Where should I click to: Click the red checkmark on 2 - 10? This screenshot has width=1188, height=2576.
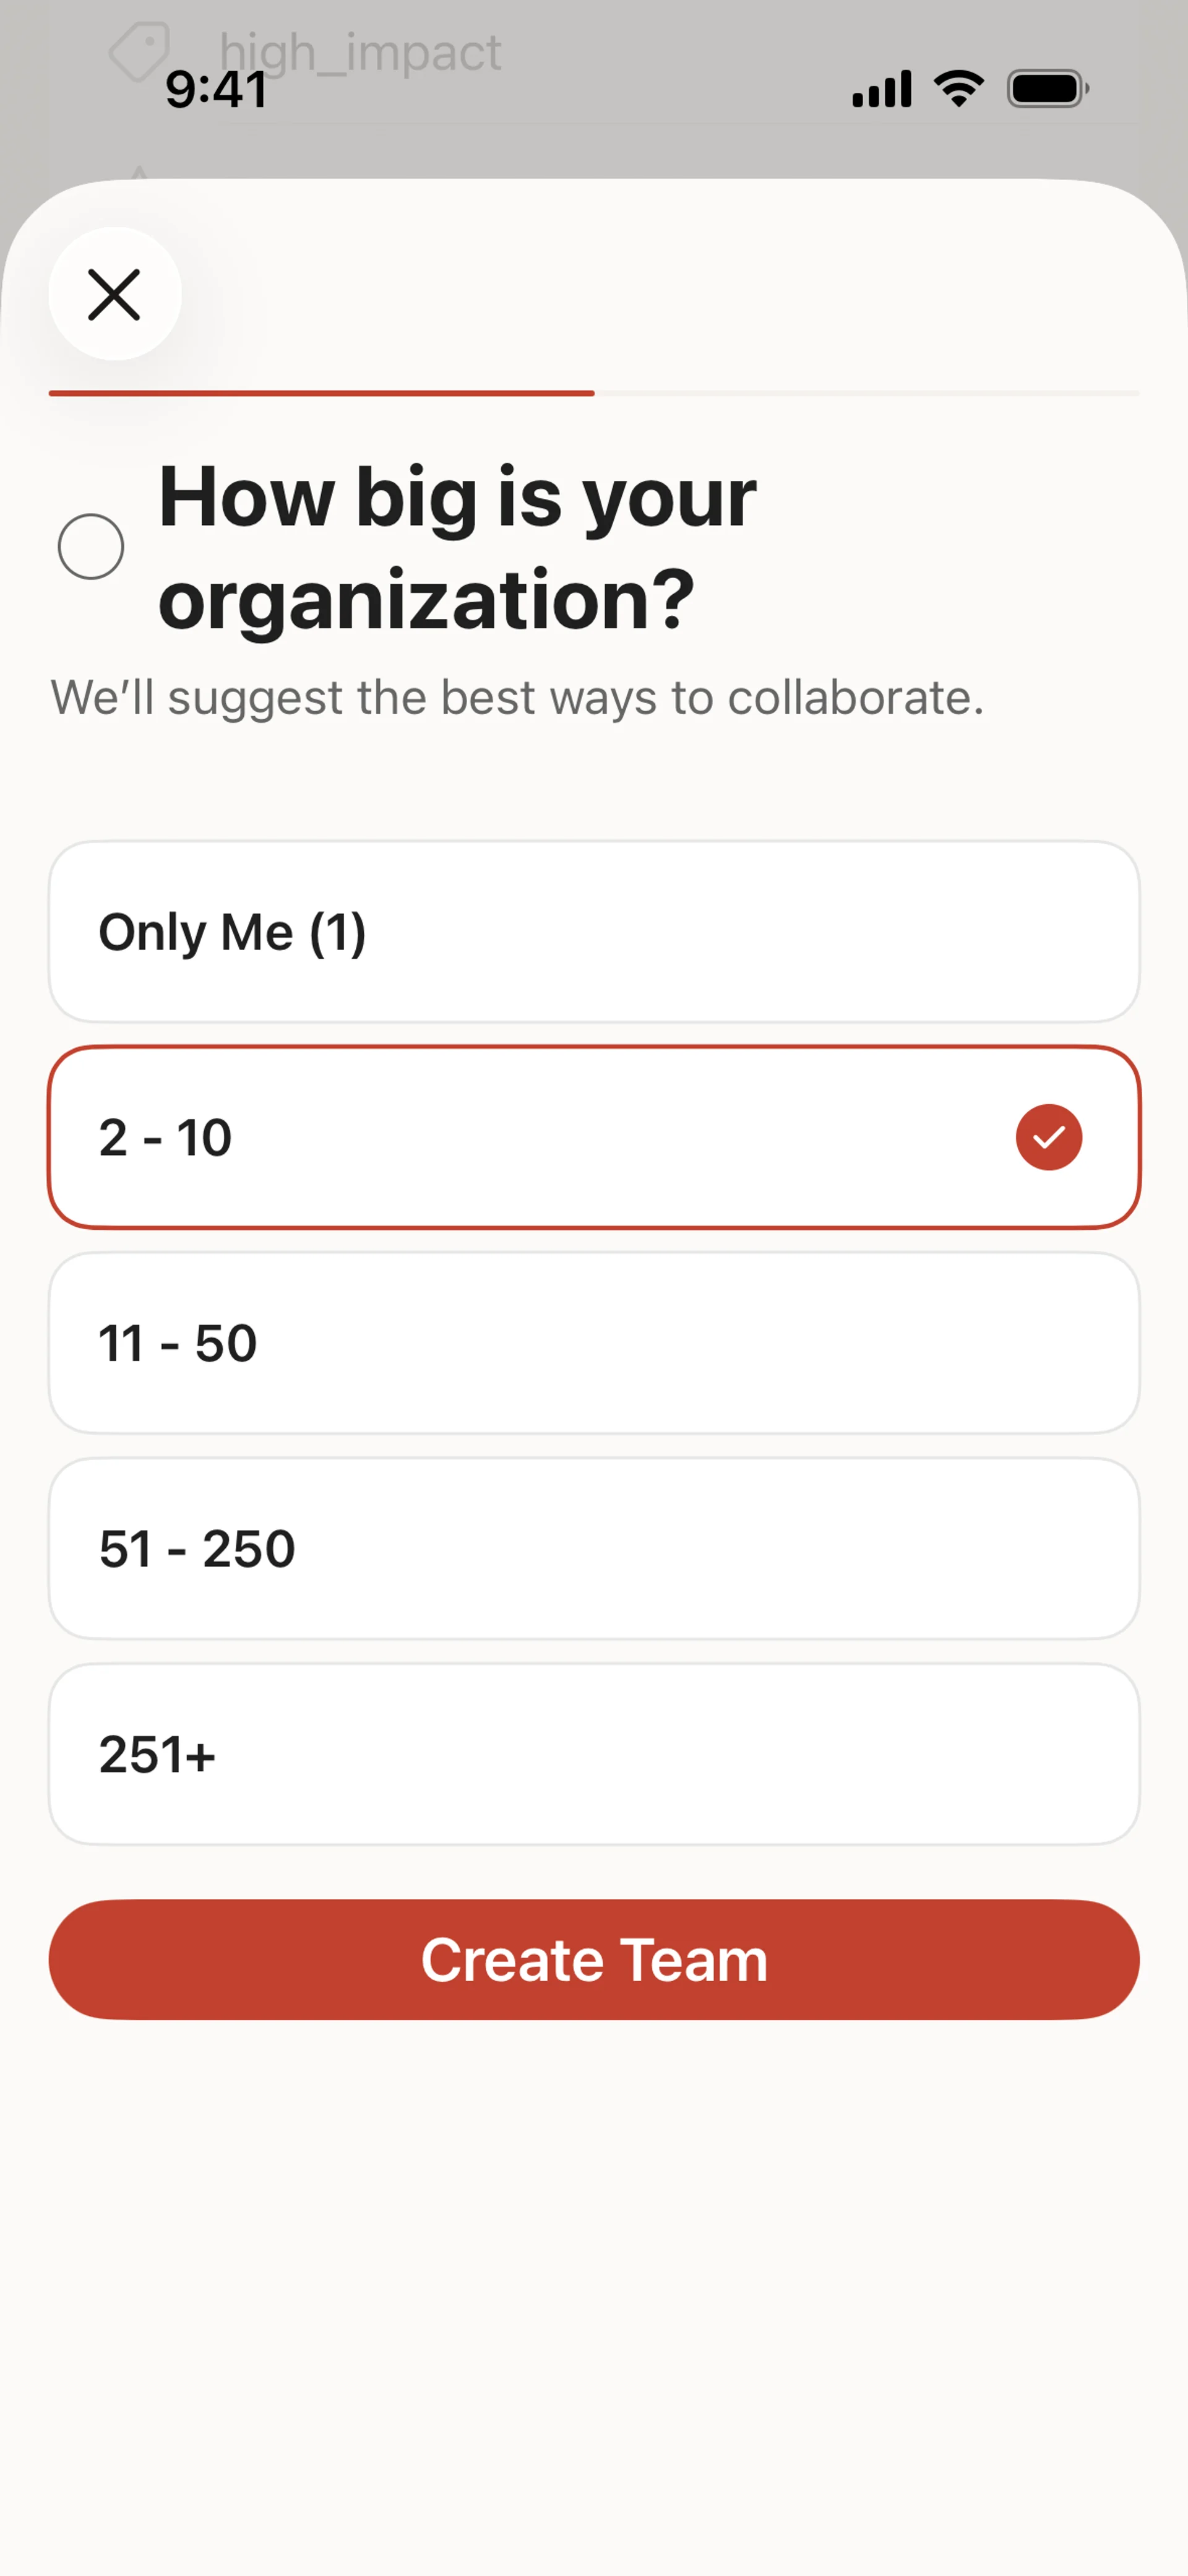1048,1137
